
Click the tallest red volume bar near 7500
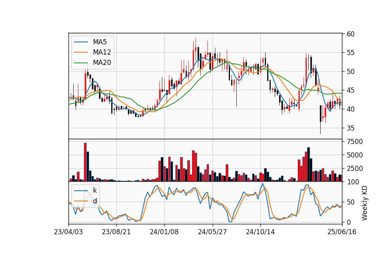tap(85, 162)
